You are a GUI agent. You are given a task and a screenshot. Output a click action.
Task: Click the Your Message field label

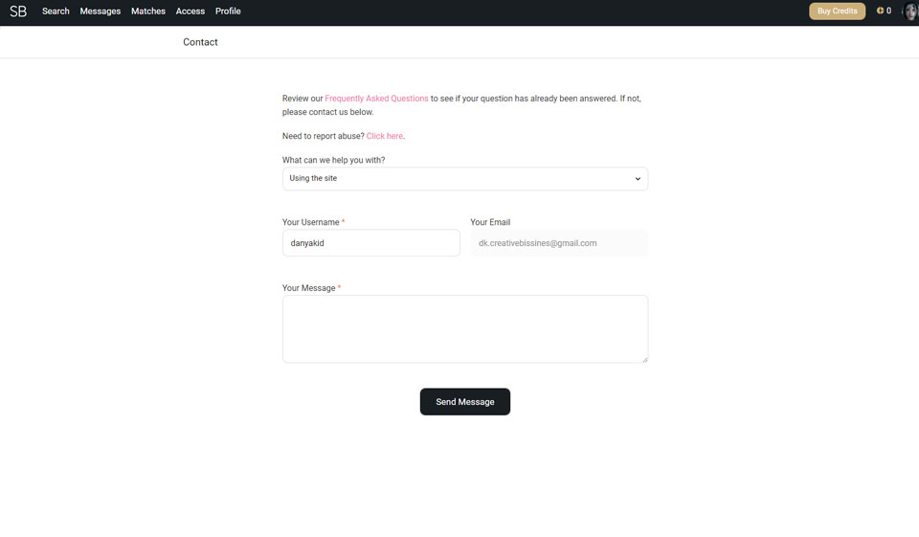(308, 288)
